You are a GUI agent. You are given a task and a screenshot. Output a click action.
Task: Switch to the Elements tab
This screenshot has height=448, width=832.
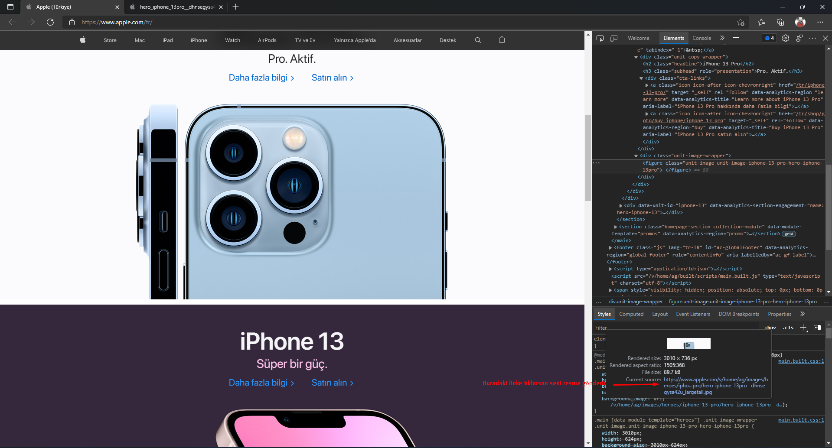point(674,38)
